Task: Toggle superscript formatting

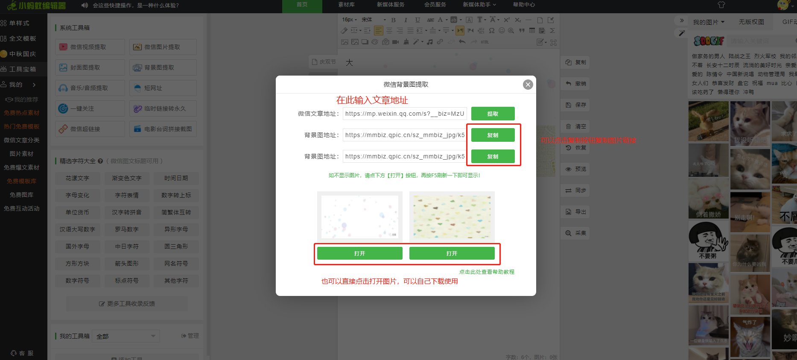Action: [507, 20]
